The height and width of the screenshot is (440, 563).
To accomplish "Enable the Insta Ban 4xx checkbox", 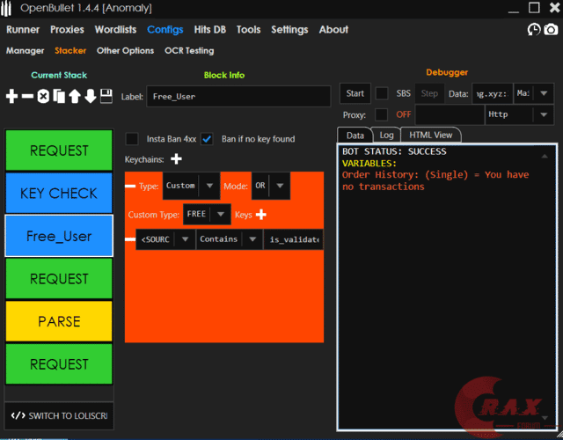I will coord(132,139).
